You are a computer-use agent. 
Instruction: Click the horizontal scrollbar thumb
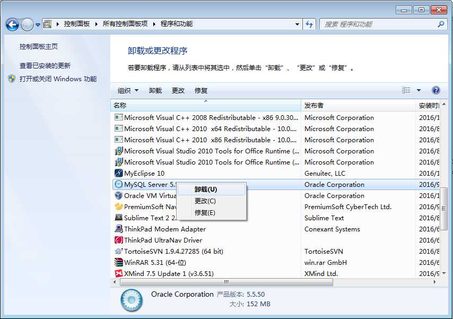click(226, 282)
